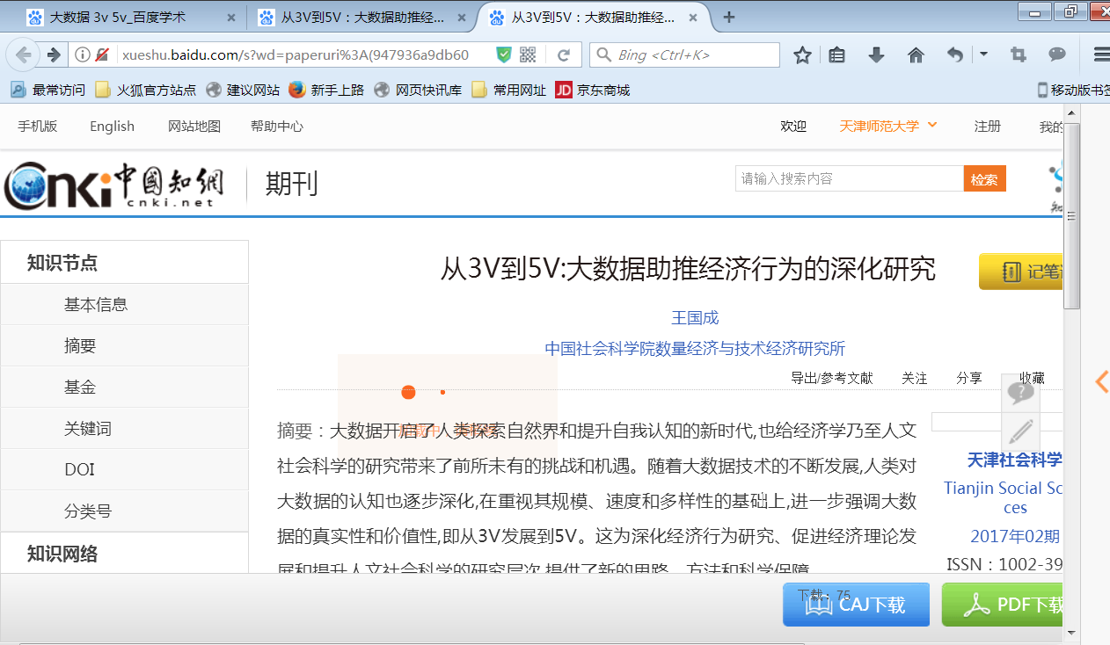Select 摘要 in the sidebar navigation
The height and width of the screenshot is (645, 1110).
pyautogui.click(x=80, y=346)
